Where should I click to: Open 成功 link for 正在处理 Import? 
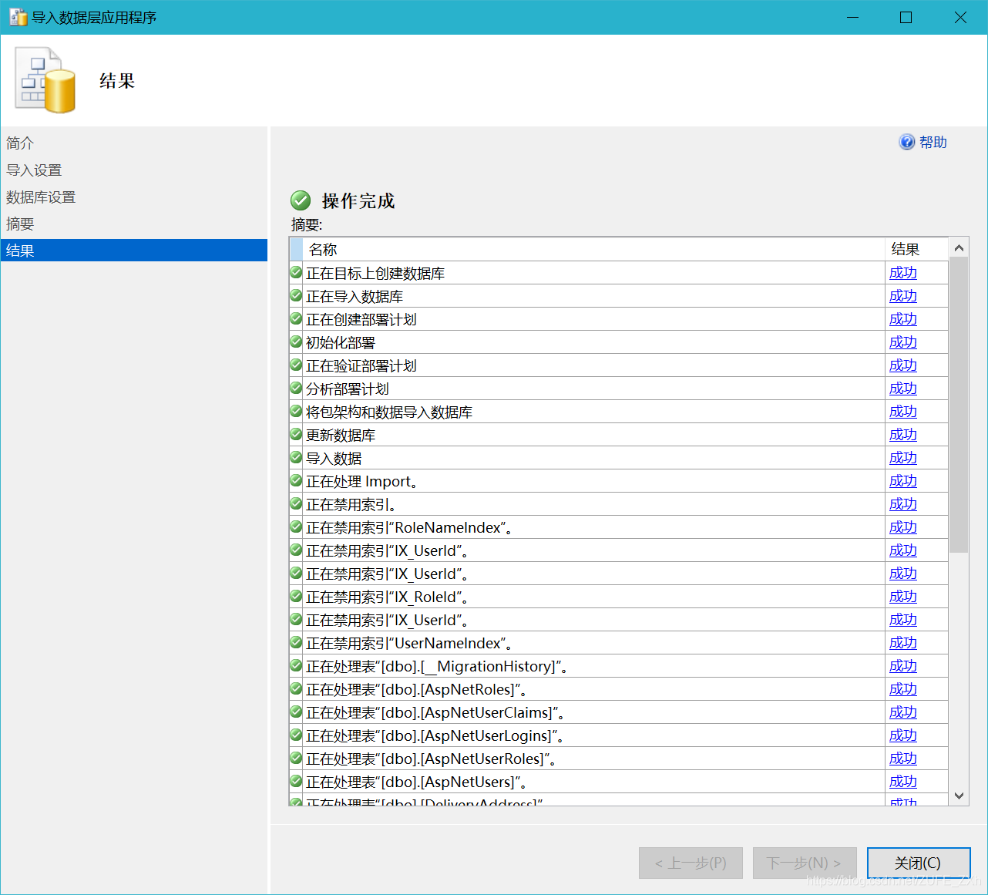click(903, 481)
